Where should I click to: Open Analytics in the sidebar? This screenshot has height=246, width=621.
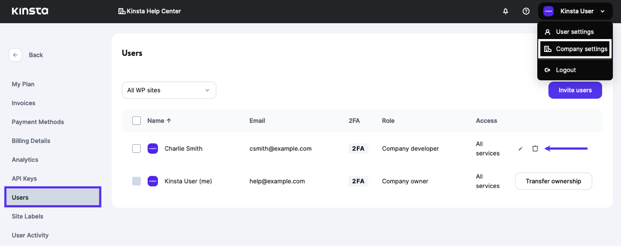click(x=25, y=160)
